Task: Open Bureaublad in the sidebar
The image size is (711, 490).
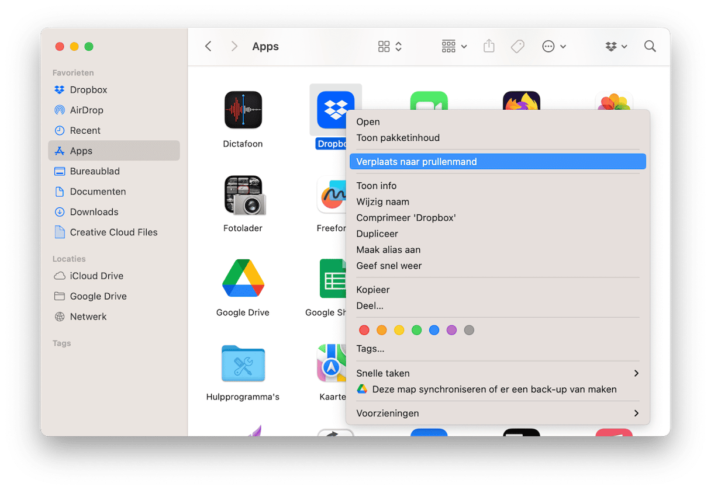Action: [x=114, y=171]
